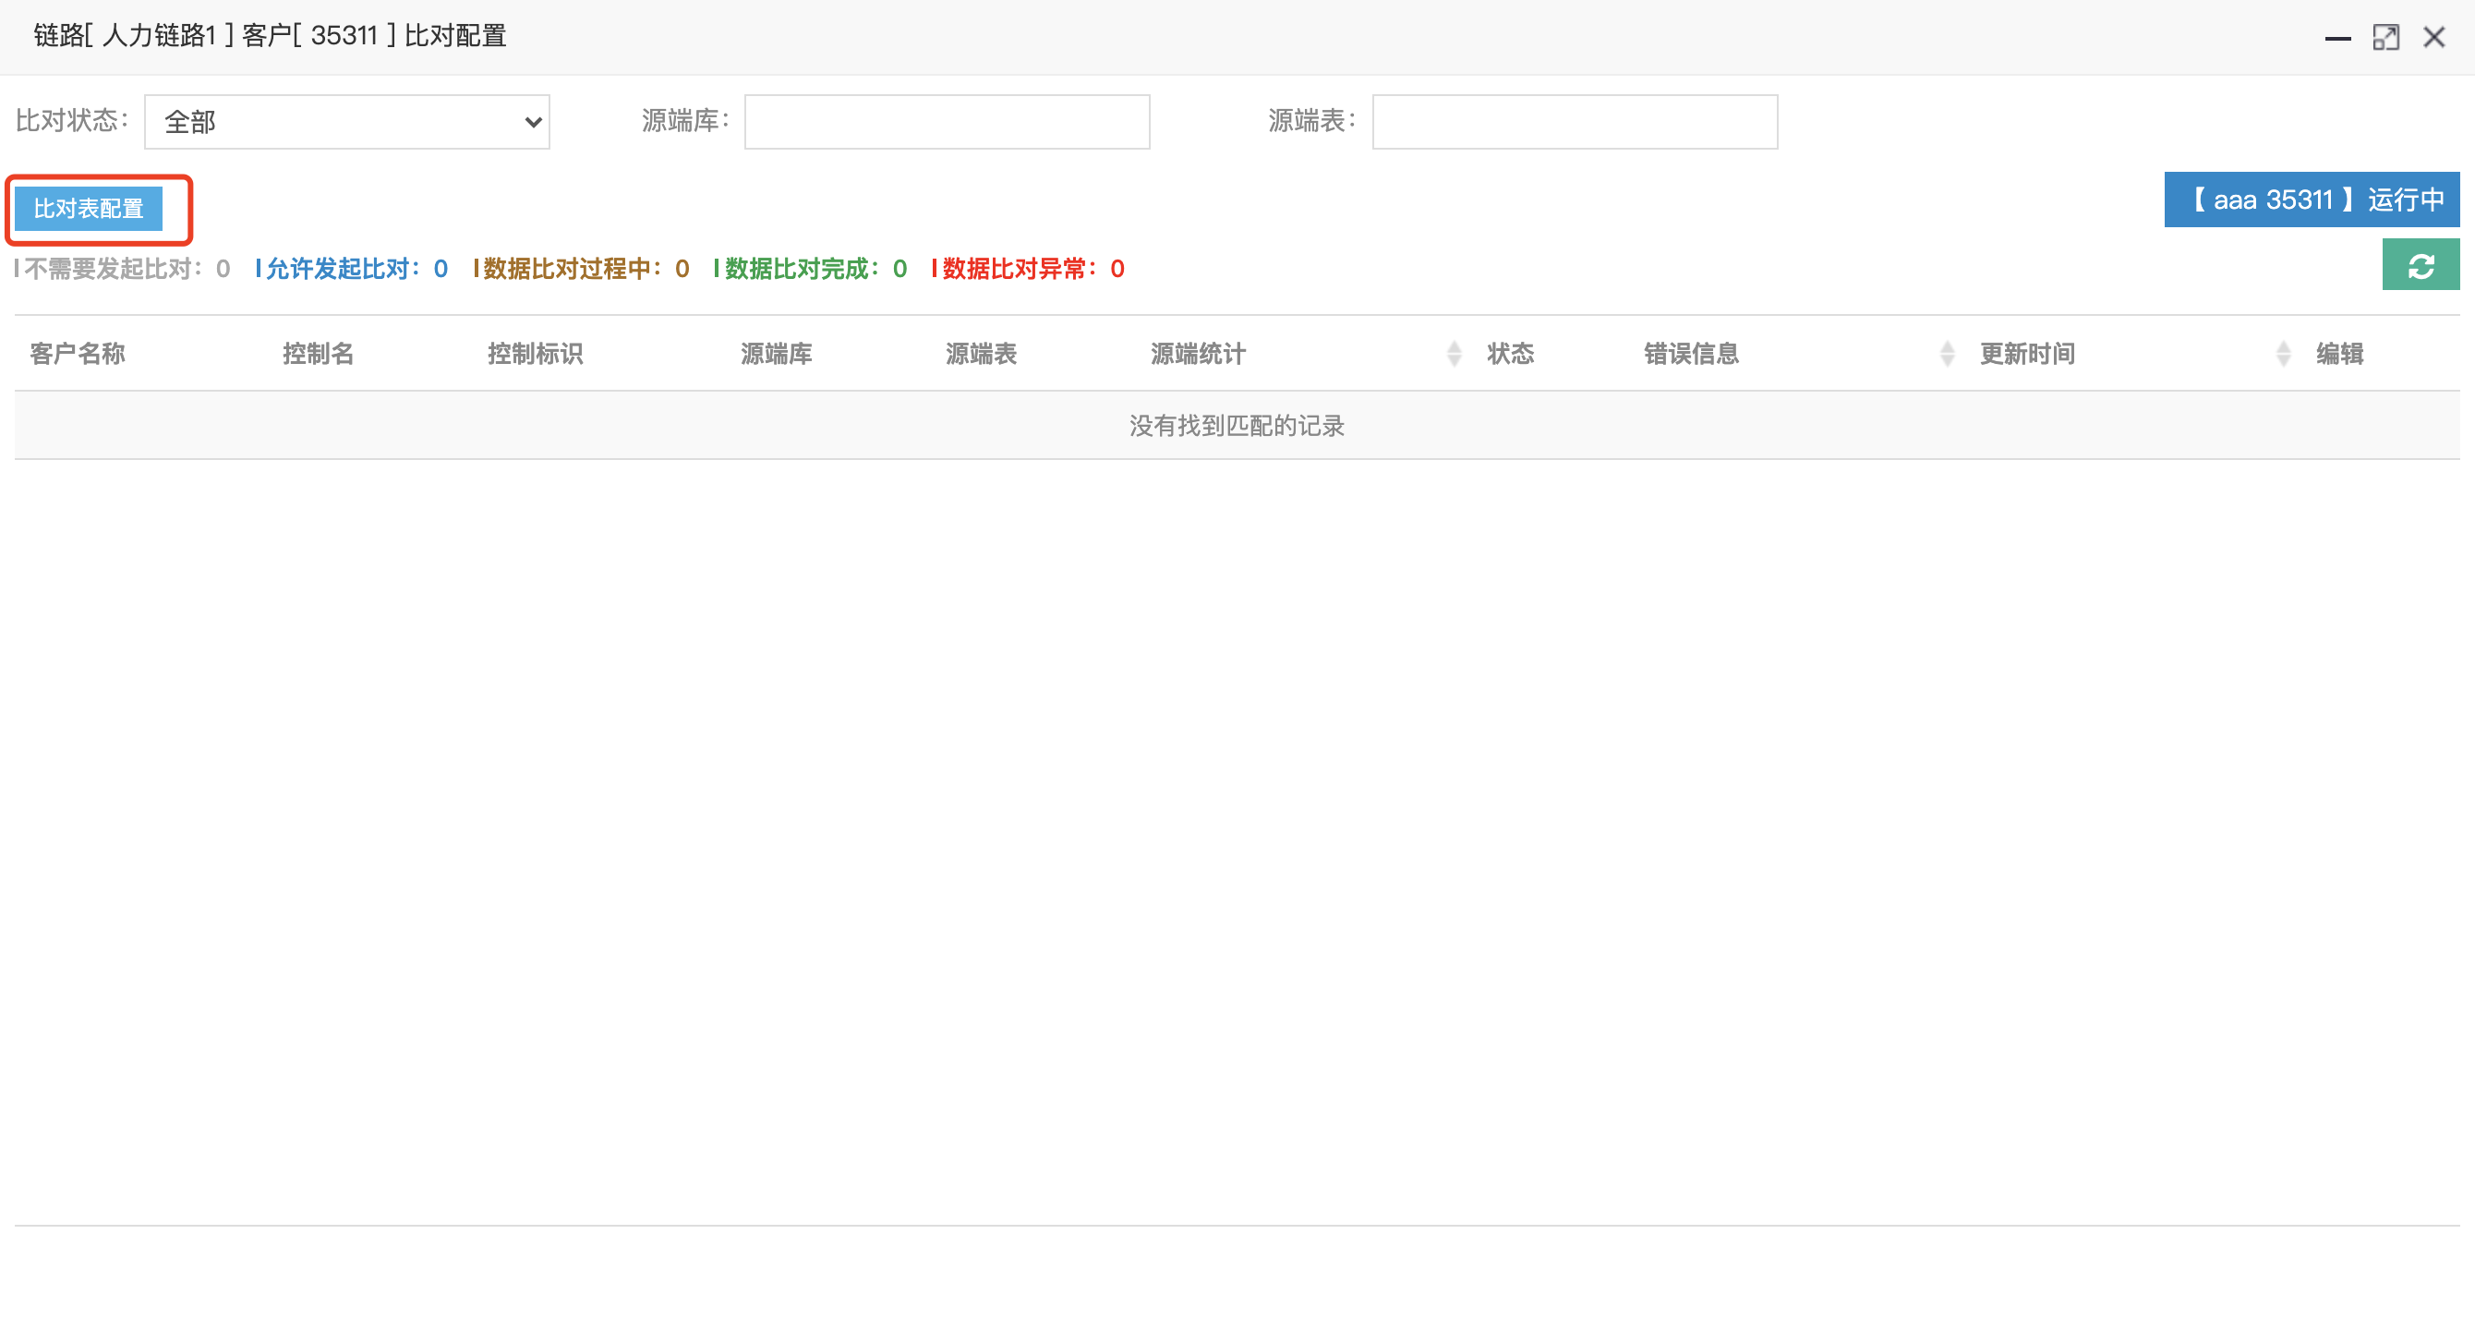Focus the 源端库 input field

947,122
